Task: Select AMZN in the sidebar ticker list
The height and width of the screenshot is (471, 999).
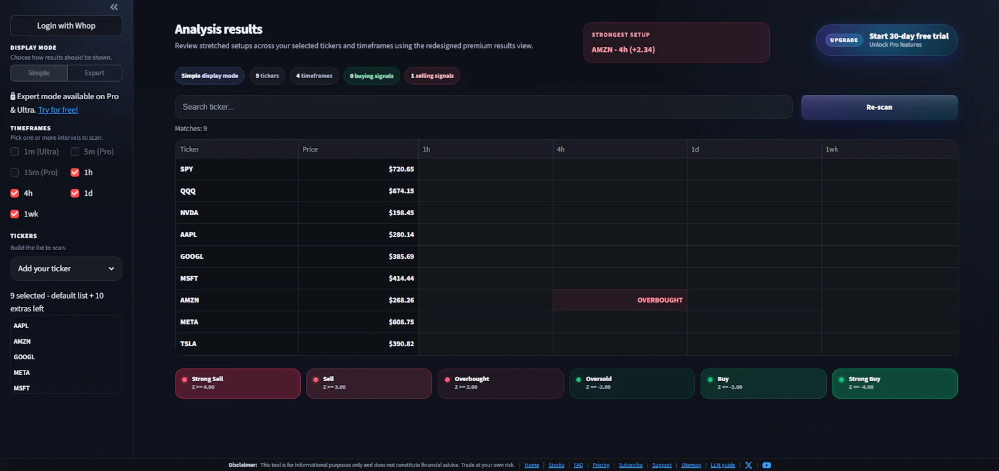Action: (x=22, y=341)
